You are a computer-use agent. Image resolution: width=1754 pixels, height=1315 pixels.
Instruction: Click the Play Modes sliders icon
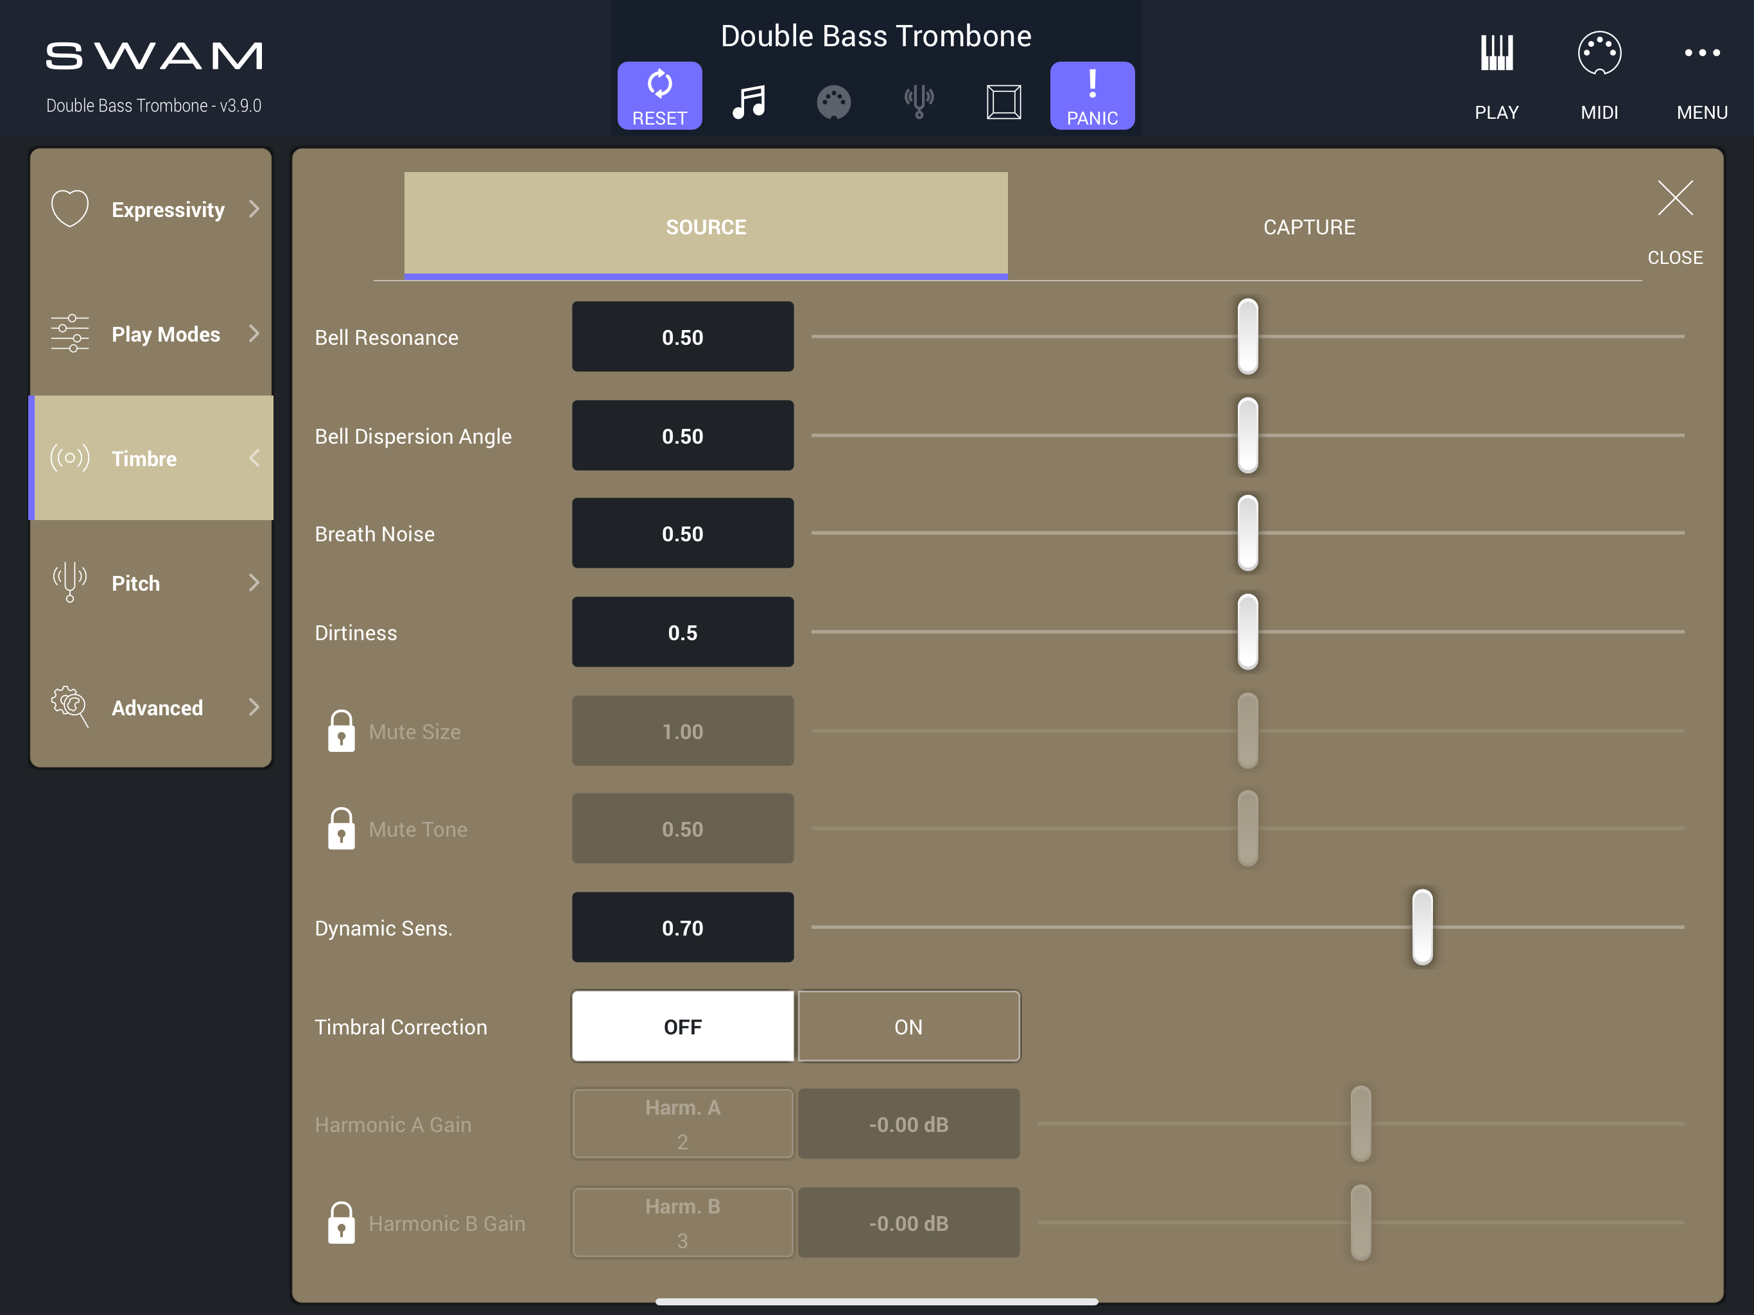point(70,333)
